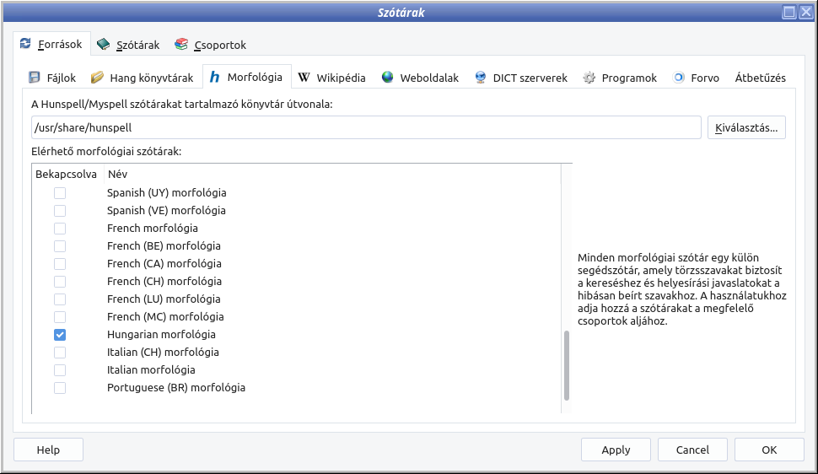The height and width of the screenshot is (474, 818).
Task: Click the Programok gear icon
Action: tap(589, 78)
